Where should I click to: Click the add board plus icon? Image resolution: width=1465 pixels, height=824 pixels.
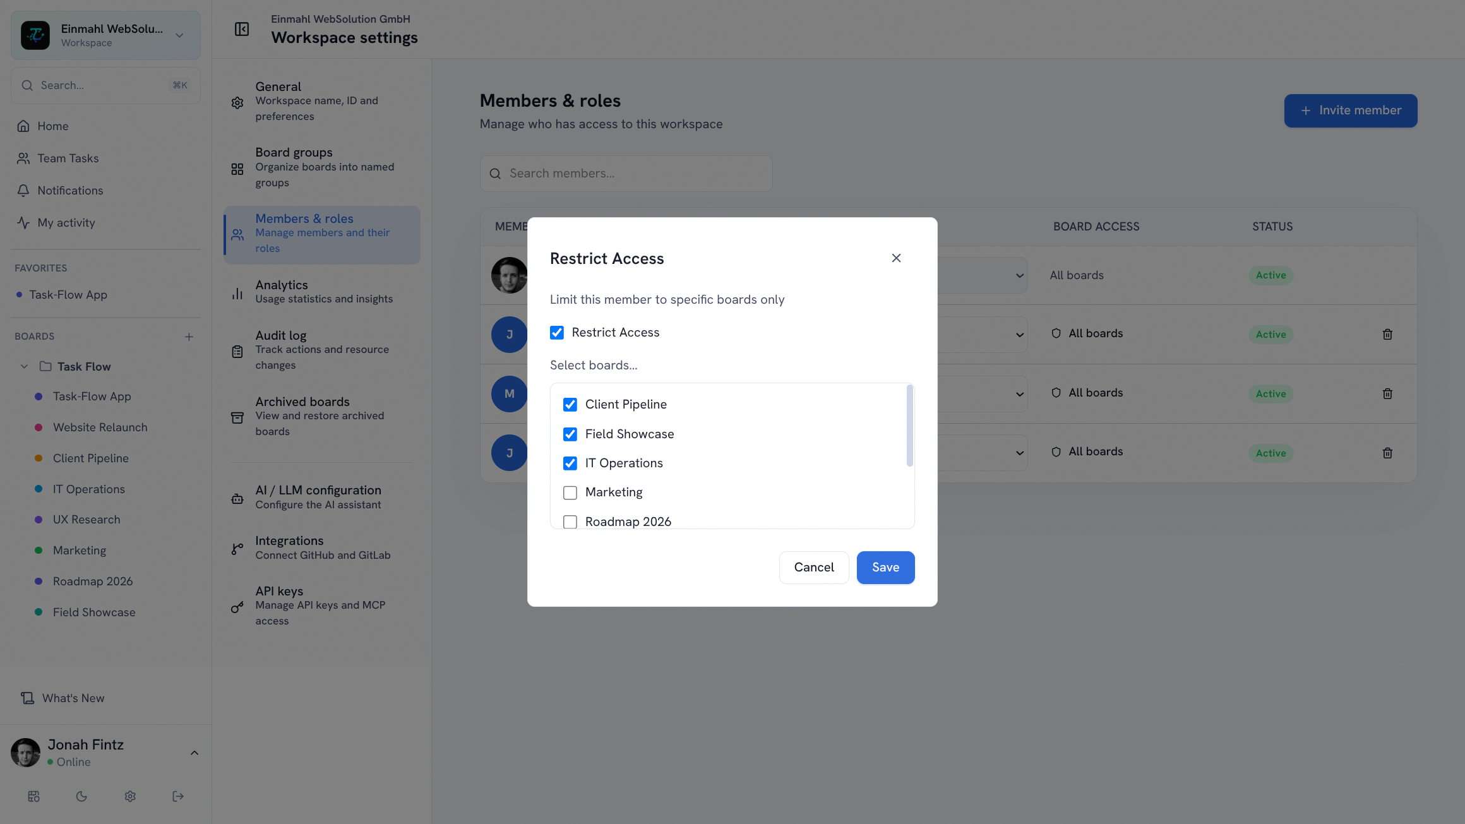pos(189,337)
